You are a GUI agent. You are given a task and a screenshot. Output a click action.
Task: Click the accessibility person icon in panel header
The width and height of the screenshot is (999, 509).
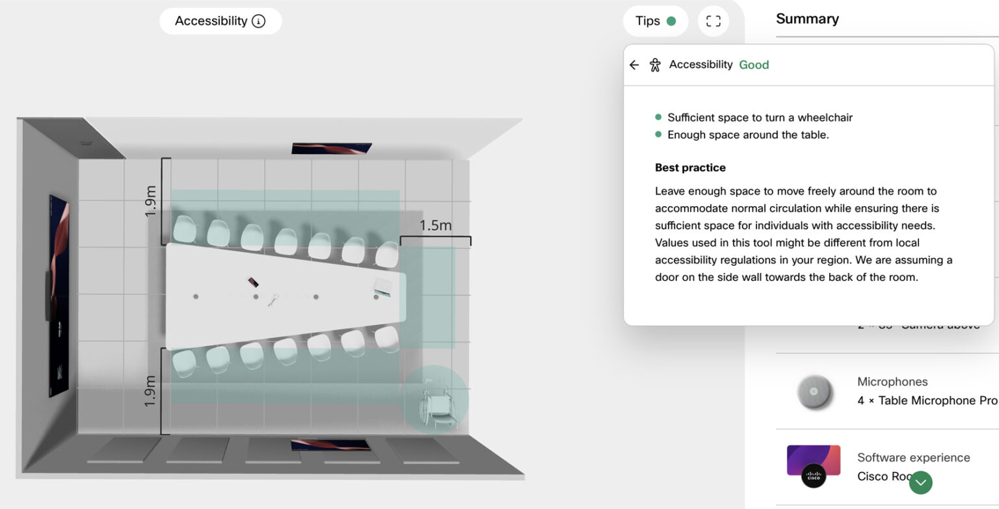(x=655, y=64)
